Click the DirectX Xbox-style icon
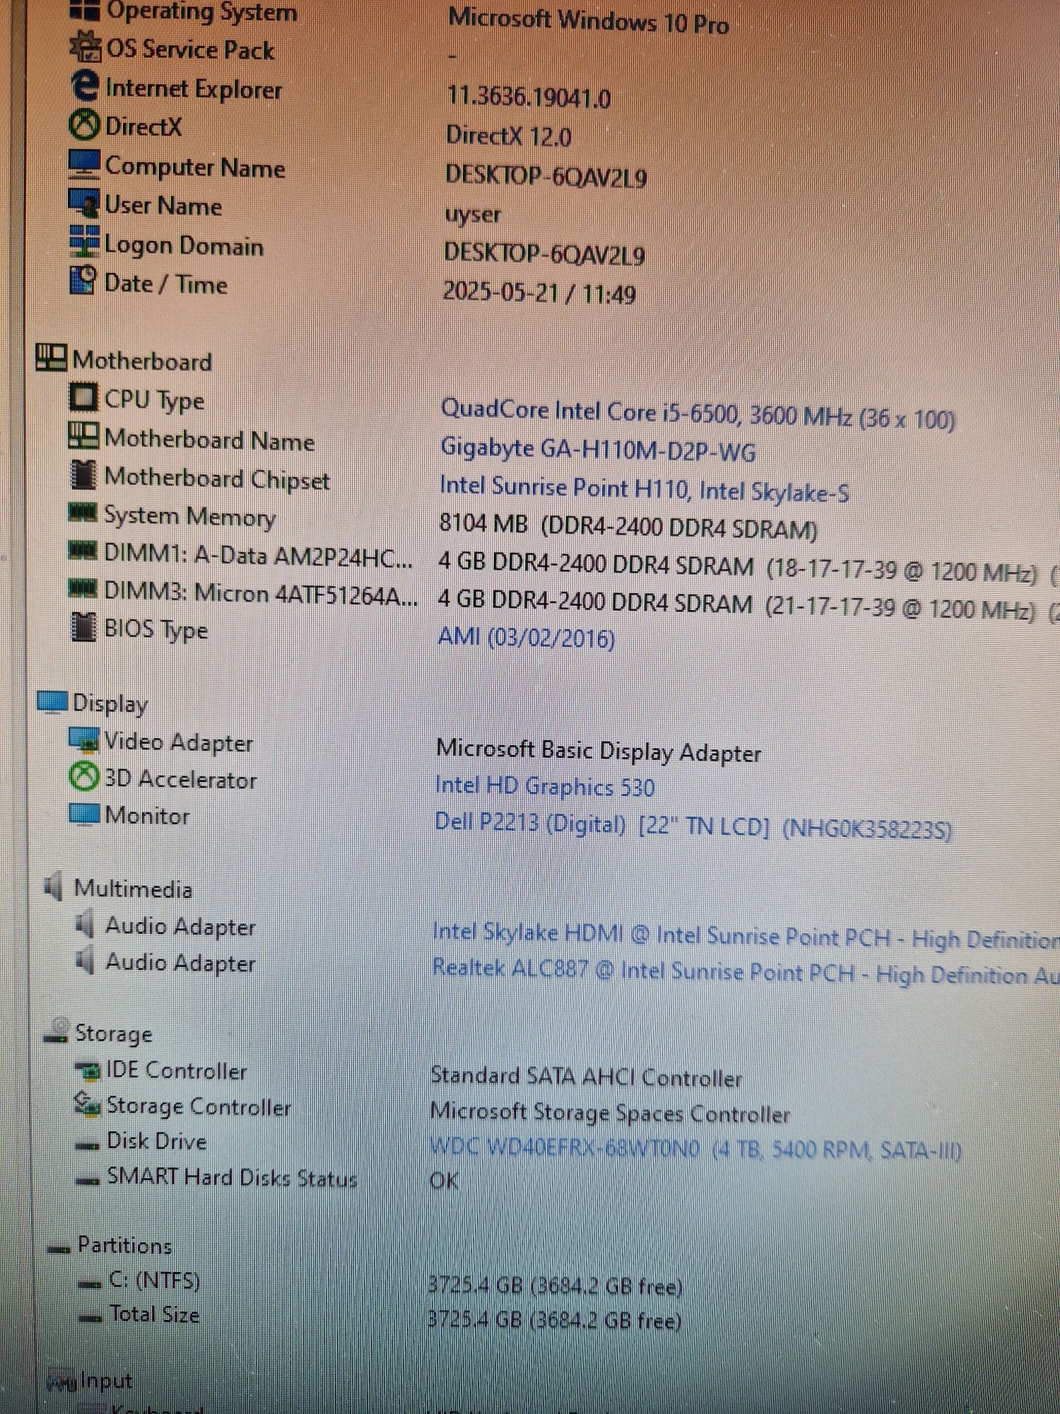The width and height of the screenshot is (1060, 1414). click(85, 126)
